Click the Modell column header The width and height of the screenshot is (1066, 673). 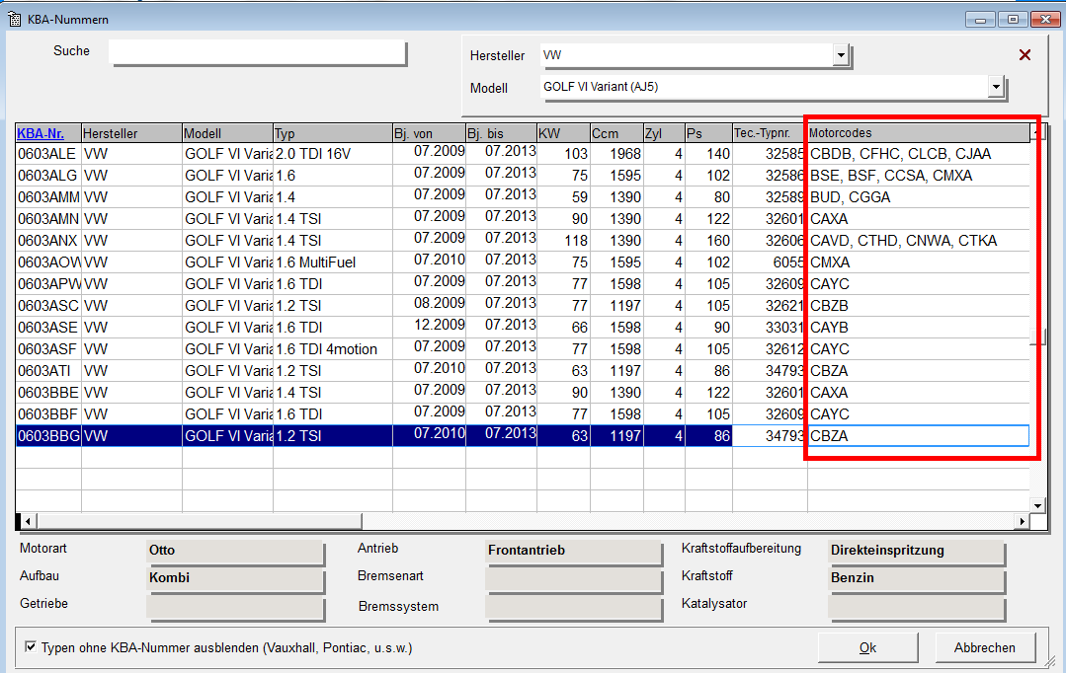pyautogui.click(x=228, y=133)
